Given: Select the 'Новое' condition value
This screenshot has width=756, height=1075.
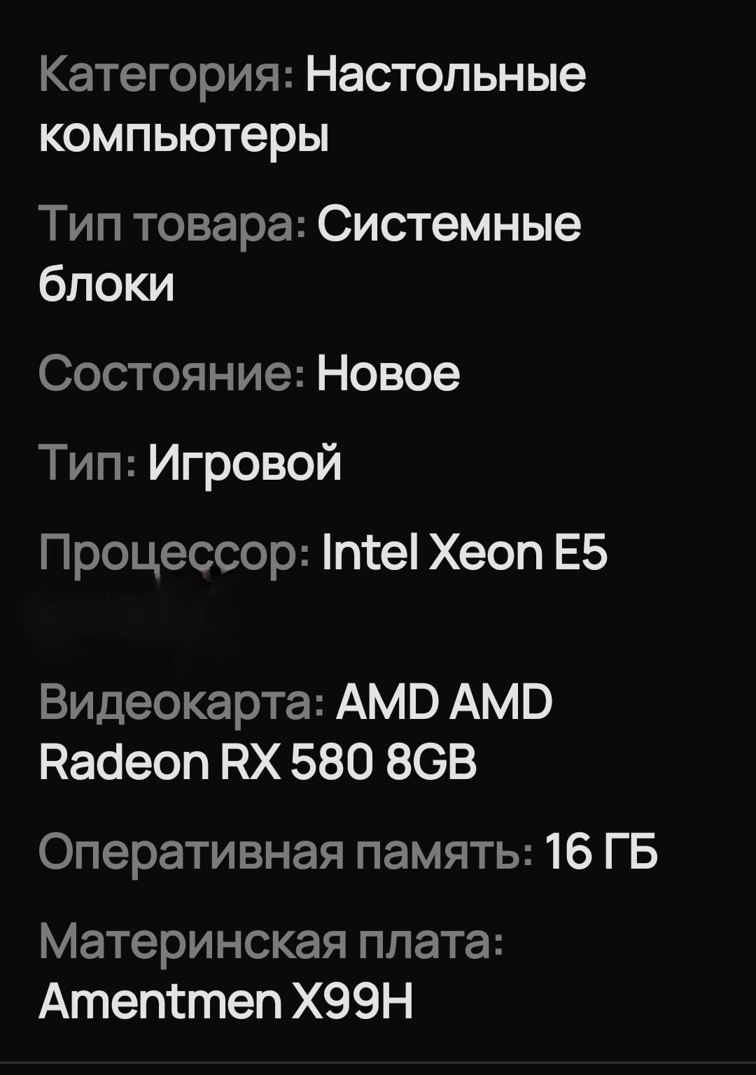Looking at the screenshot, I should click(388, 374).
